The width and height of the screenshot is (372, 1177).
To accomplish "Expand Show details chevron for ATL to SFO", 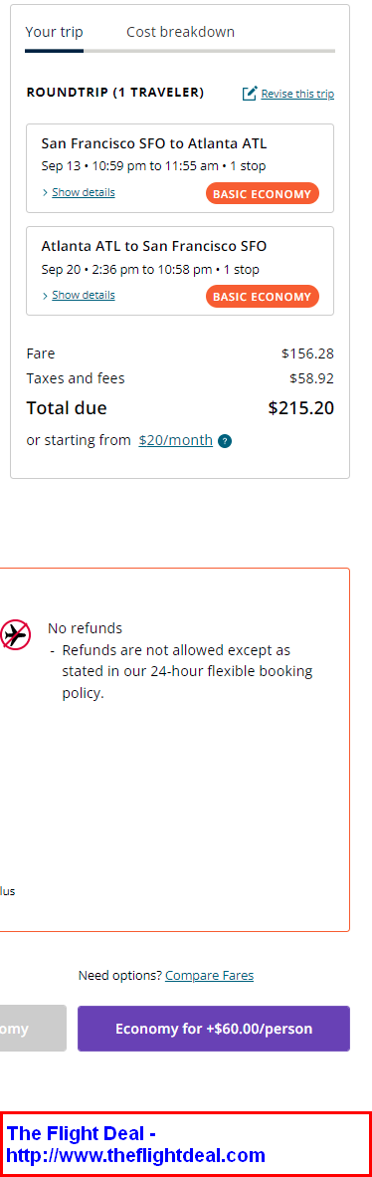I will pos(45,296).
